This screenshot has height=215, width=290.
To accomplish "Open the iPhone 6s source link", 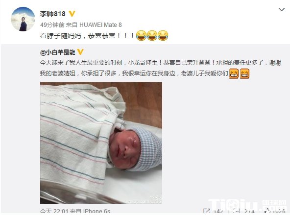I will (x=97, y=211).
